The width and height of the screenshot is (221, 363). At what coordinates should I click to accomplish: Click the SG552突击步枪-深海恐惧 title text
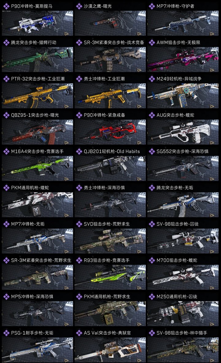point(182,151)
